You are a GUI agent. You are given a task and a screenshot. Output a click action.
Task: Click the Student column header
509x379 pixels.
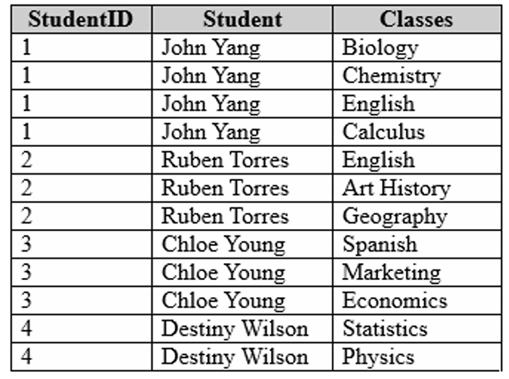[242, 19]
